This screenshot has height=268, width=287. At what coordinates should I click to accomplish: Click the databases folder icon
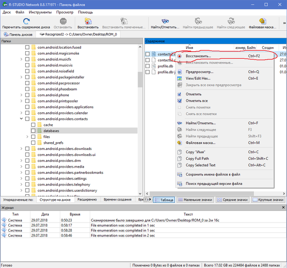(39, 131)
